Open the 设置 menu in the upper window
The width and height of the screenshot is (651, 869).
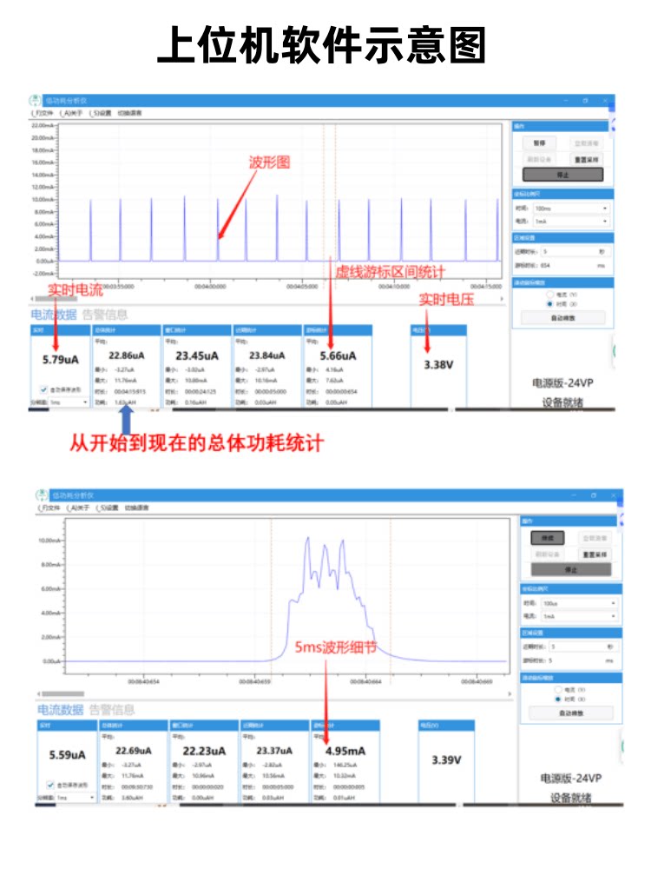[x=101, y=114]
